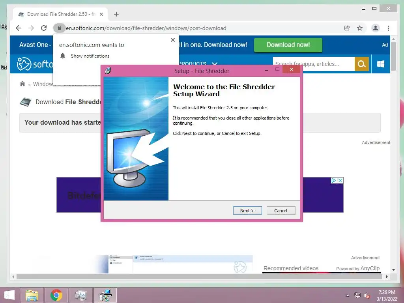
Task: Click Next in File Shredder setup
Action: coord(247,211)
